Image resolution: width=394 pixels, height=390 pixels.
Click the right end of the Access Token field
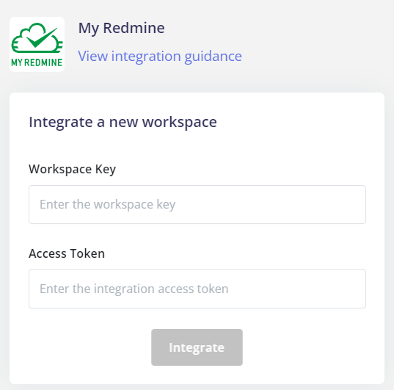[x=351, y=289]
